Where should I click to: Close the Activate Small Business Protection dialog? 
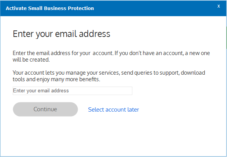point(219,6)
